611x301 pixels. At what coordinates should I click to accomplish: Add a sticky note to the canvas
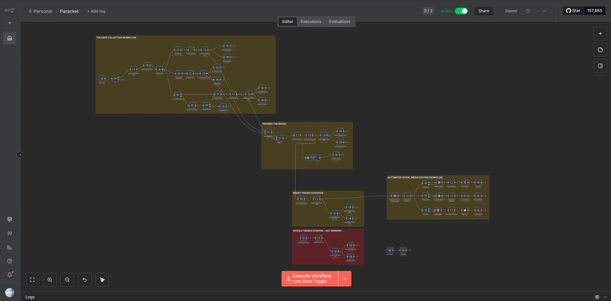point(600,50)
